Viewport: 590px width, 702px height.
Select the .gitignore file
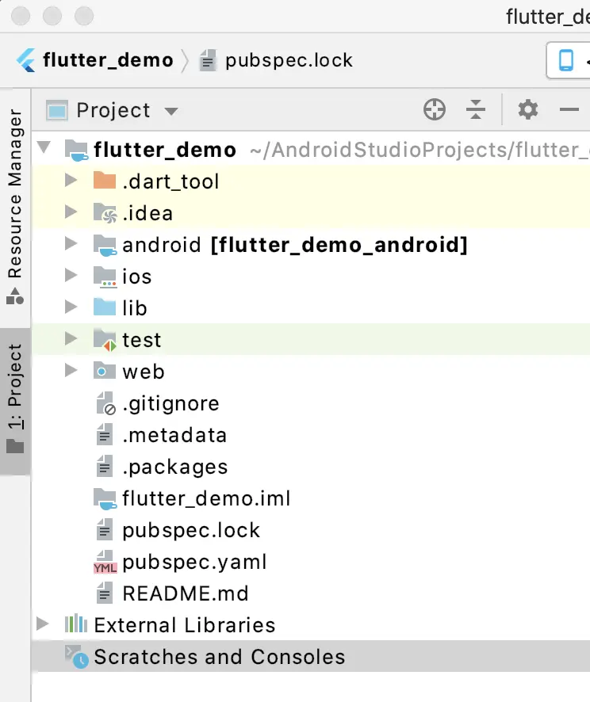170,404
